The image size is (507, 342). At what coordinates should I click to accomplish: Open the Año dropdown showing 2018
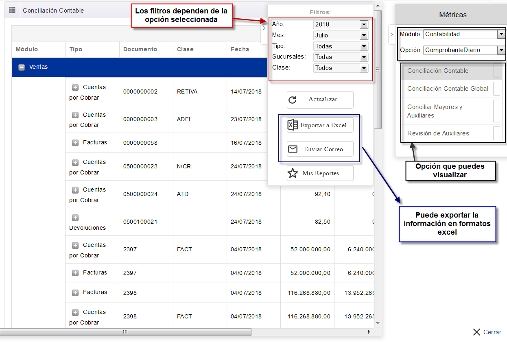tap(364, 24)
